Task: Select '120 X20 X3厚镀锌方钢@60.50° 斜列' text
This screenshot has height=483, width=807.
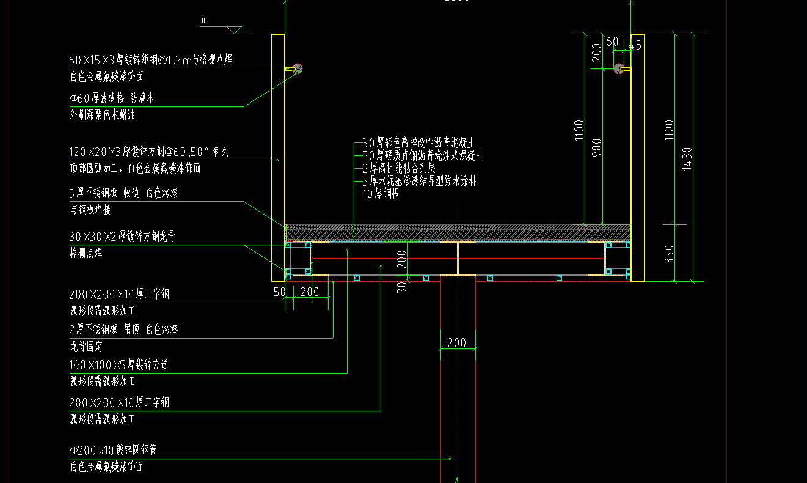Action: click(x=150, y=151)
